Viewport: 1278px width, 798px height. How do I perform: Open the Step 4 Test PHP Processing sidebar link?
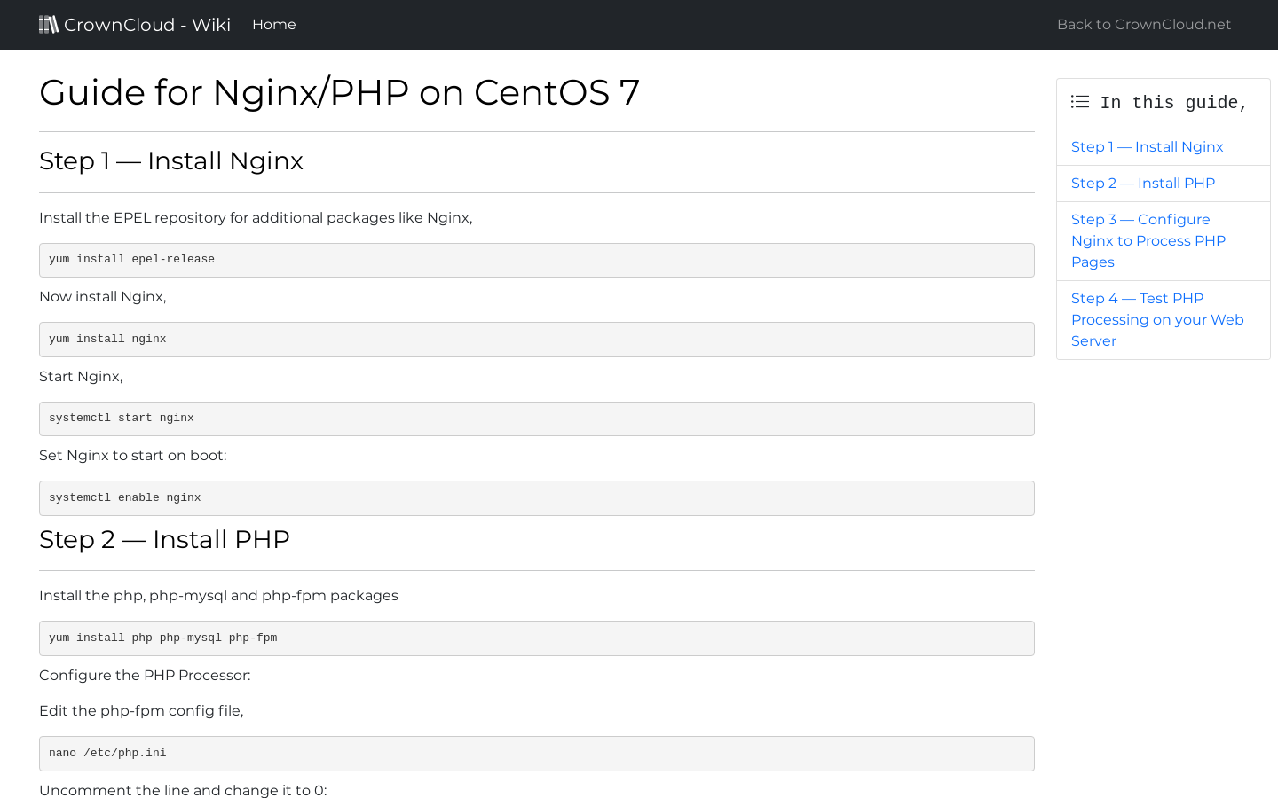tap(1156, 320)
